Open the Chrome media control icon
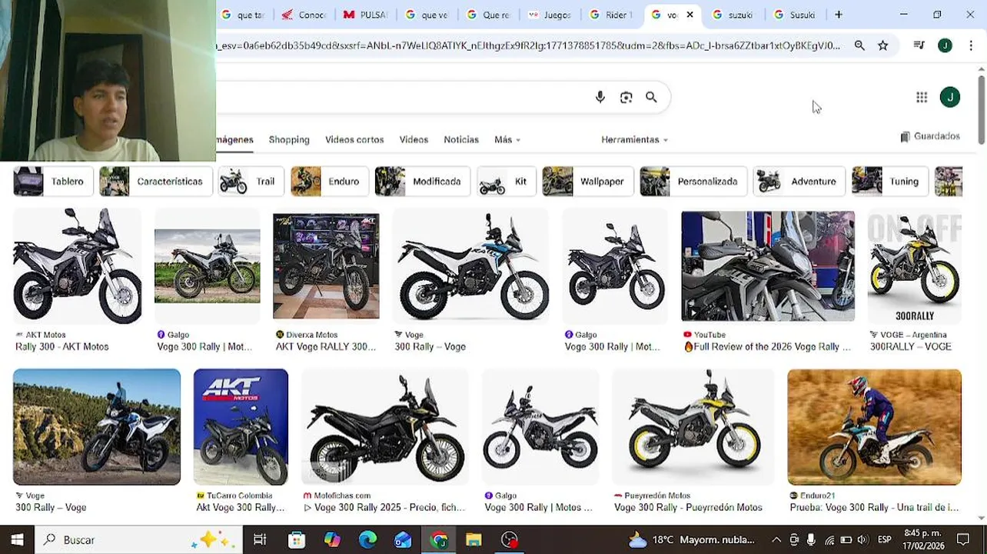 (x=919, y=45)
